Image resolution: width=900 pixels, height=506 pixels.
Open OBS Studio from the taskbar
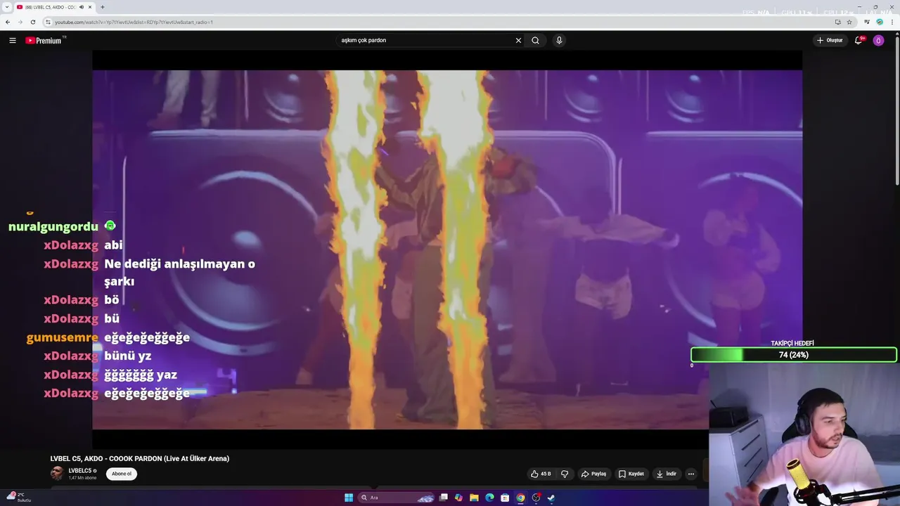point(536,498)
